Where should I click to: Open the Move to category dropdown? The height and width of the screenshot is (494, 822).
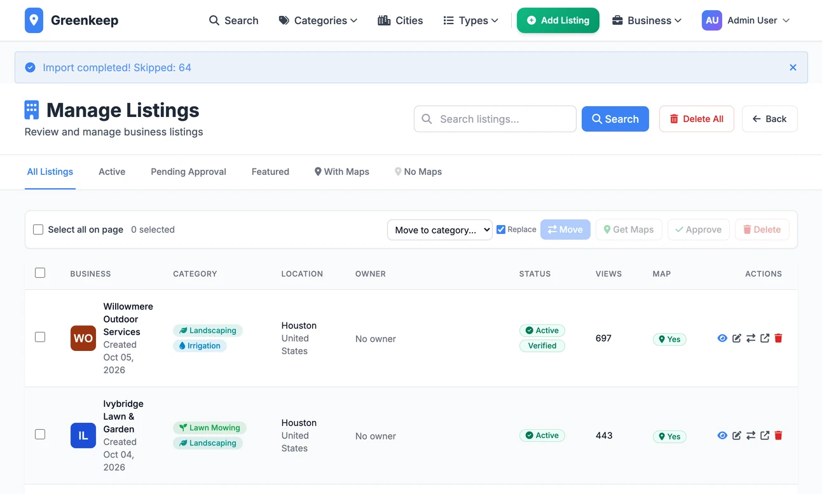tap(440, 230)
